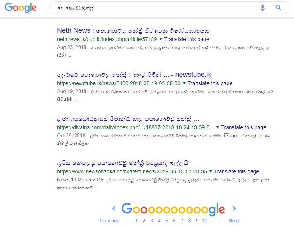Click the newsoflanka.com/latest-news URL text
The width and height of the screenshot is (294, 227).
pyautogui.click(x=132, y=171)
